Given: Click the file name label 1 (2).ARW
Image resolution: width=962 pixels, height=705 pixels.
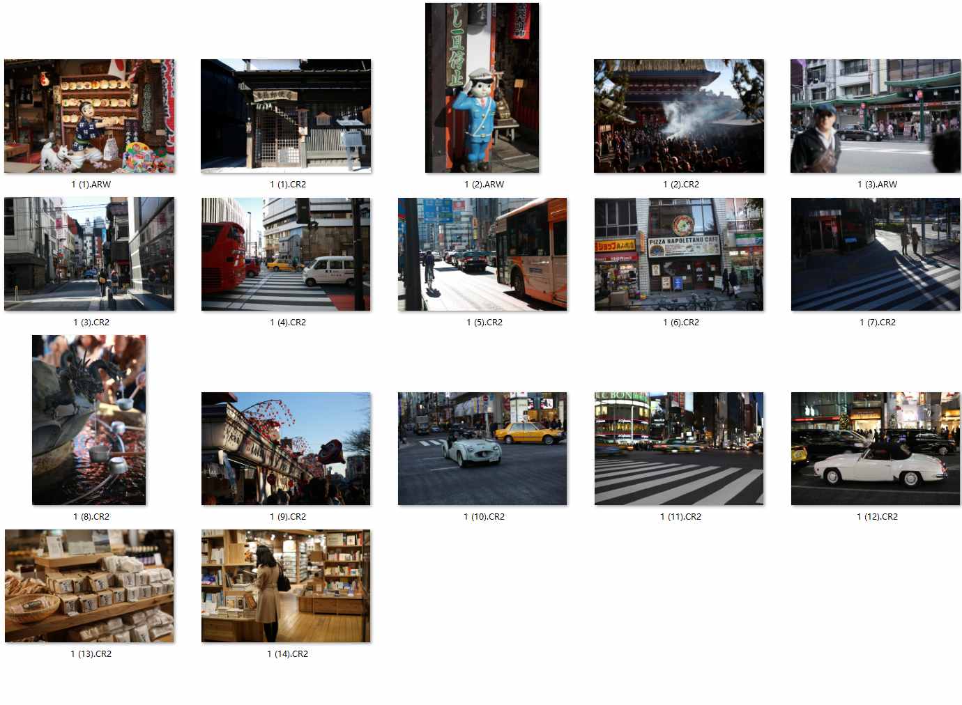Looking at the screenshot, I should click(484, 185).
